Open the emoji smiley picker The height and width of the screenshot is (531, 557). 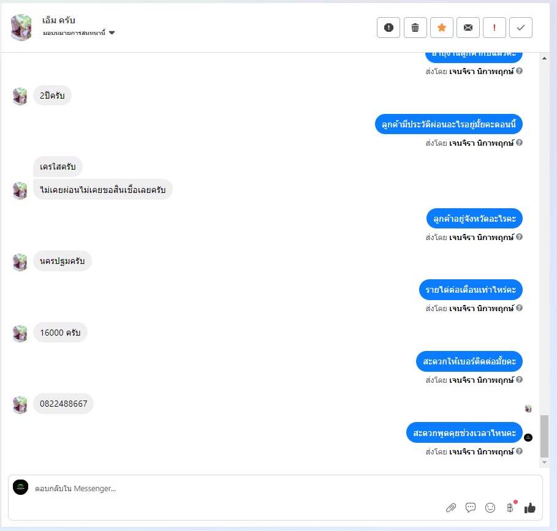coord(490,508)
